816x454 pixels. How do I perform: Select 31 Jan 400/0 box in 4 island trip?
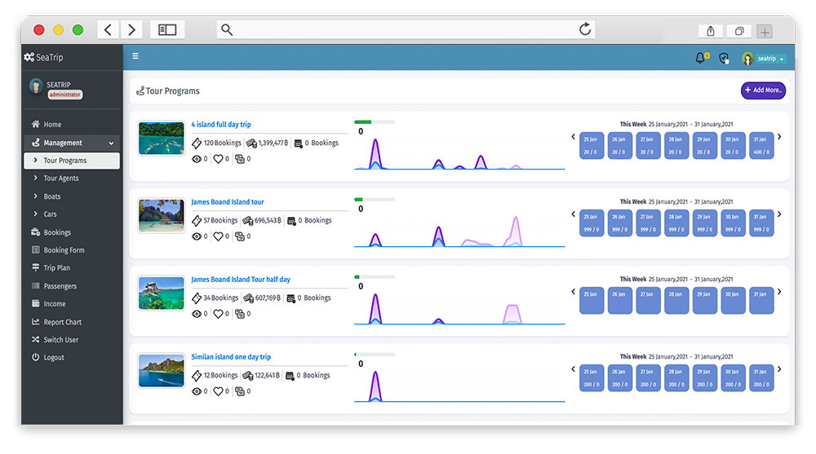coord(761,146)
